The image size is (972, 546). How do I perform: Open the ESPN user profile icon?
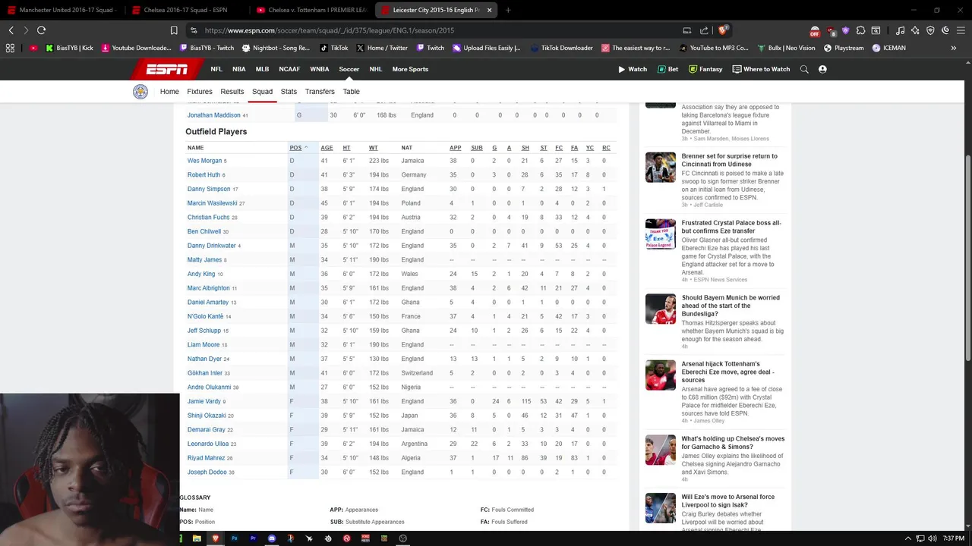coord(822,69)
